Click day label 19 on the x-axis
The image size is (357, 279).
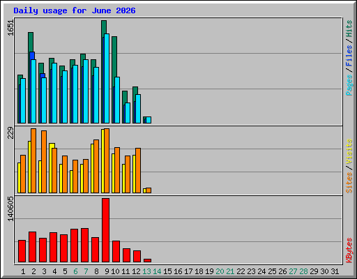click(209, 271)
